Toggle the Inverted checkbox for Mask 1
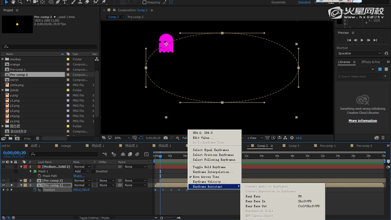 (93, 171)
